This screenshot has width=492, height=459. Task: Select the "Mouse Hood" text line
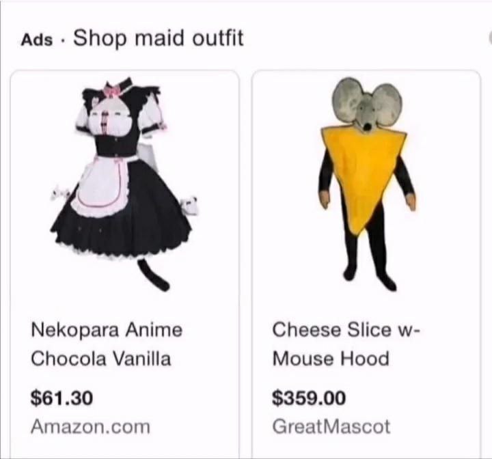(x=331, y=359)
